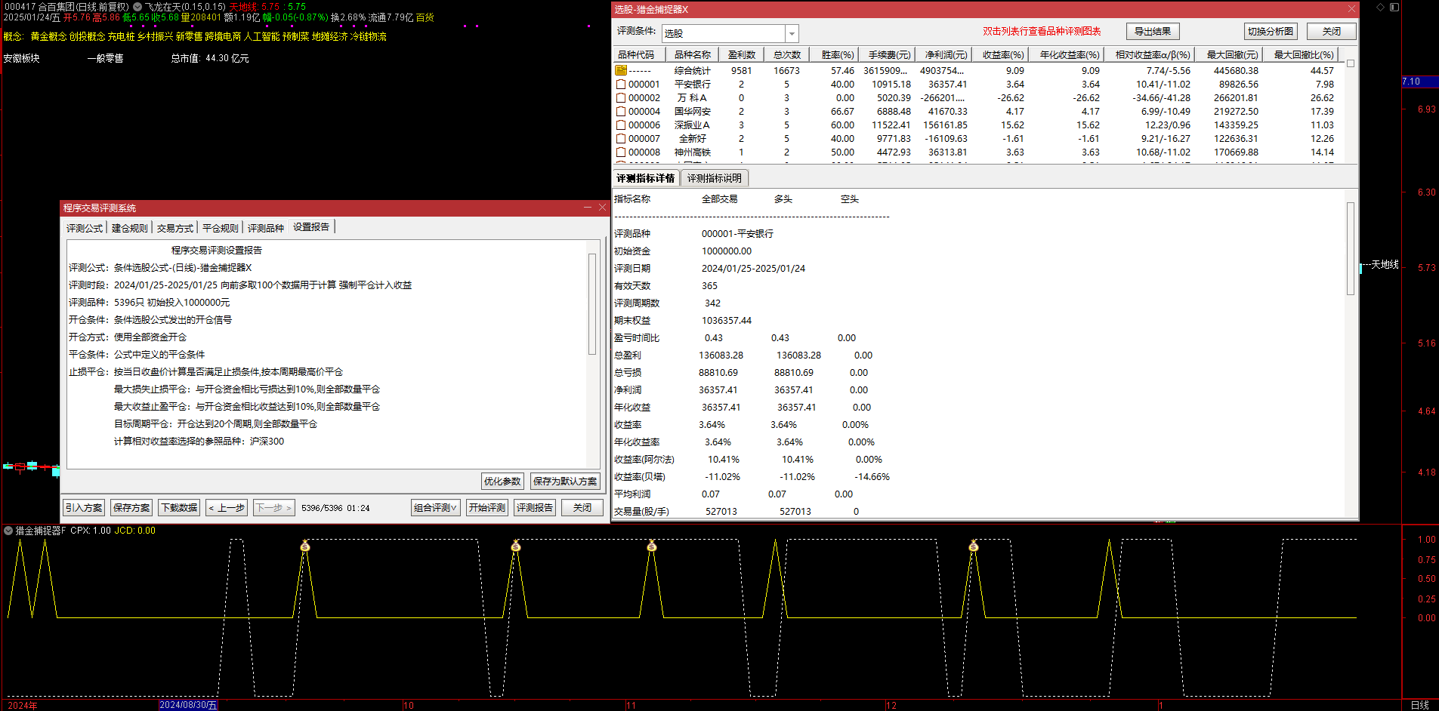Viewport: 1439px width, 711px height.
Task: Sort by the 总次数 column header
Action: pyautogui.click(x=786, y=55)
